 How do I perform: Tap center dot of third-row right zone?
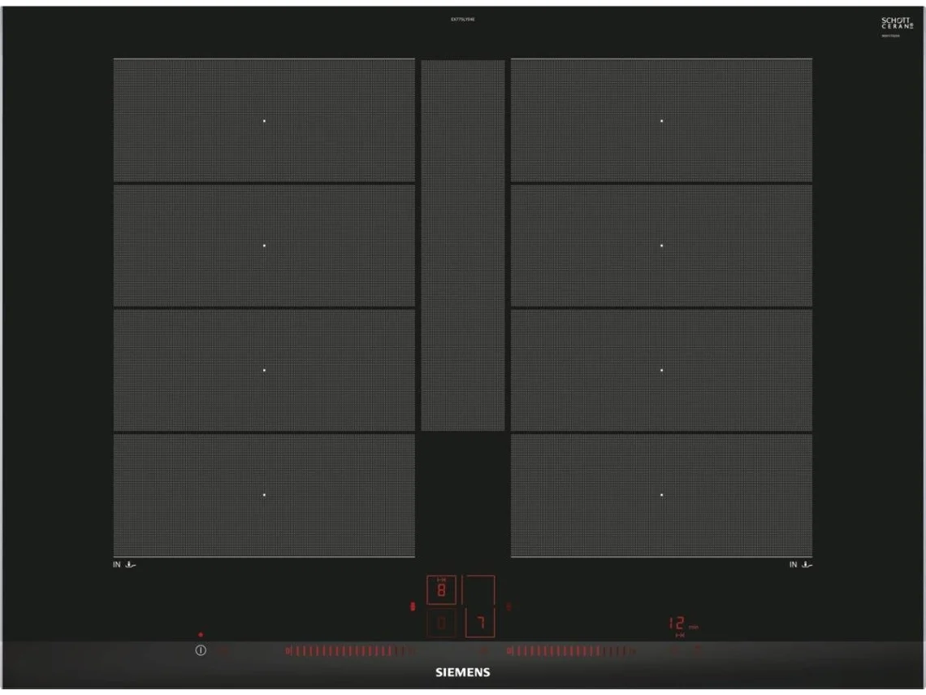(661, 370)
